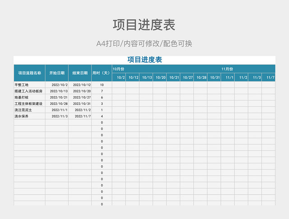Screen dimensions: 289x219
Task: Click the 结束日期 column header
Action: coord(80,73)
